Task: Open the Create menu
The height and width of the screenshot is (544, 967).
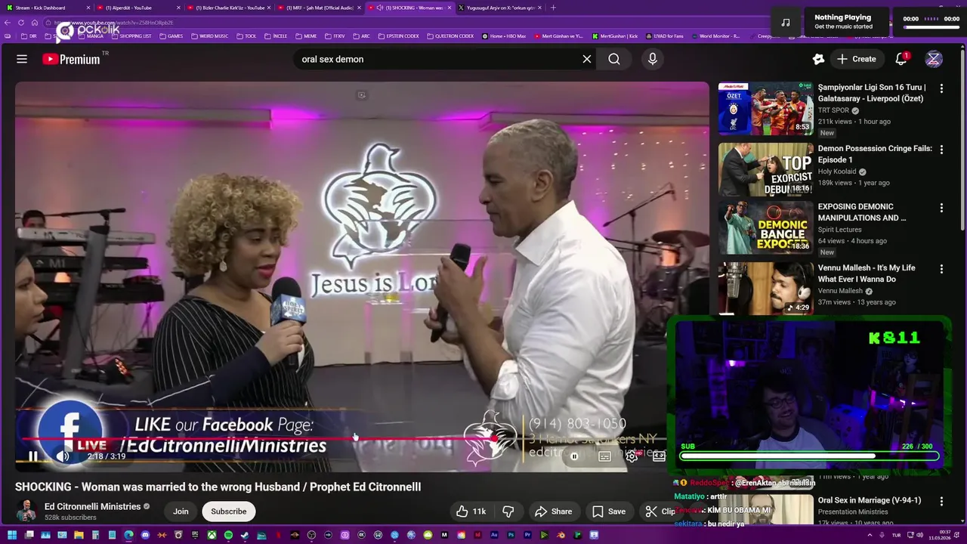Action: point(856,59)
